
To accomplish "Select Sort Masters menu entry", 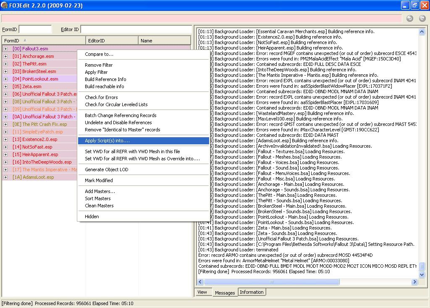I will click(144, 198).
